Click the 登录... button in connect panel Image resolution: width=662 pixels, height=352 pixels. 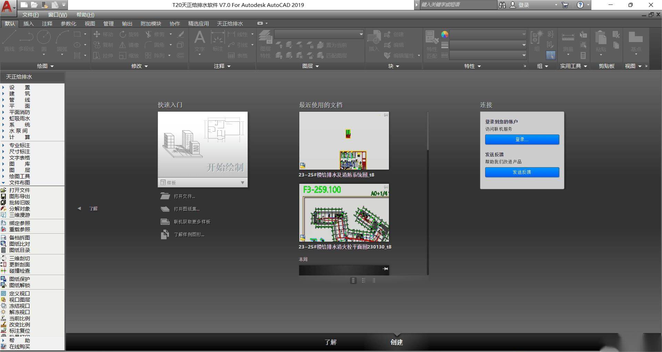[x=522, y=139]
